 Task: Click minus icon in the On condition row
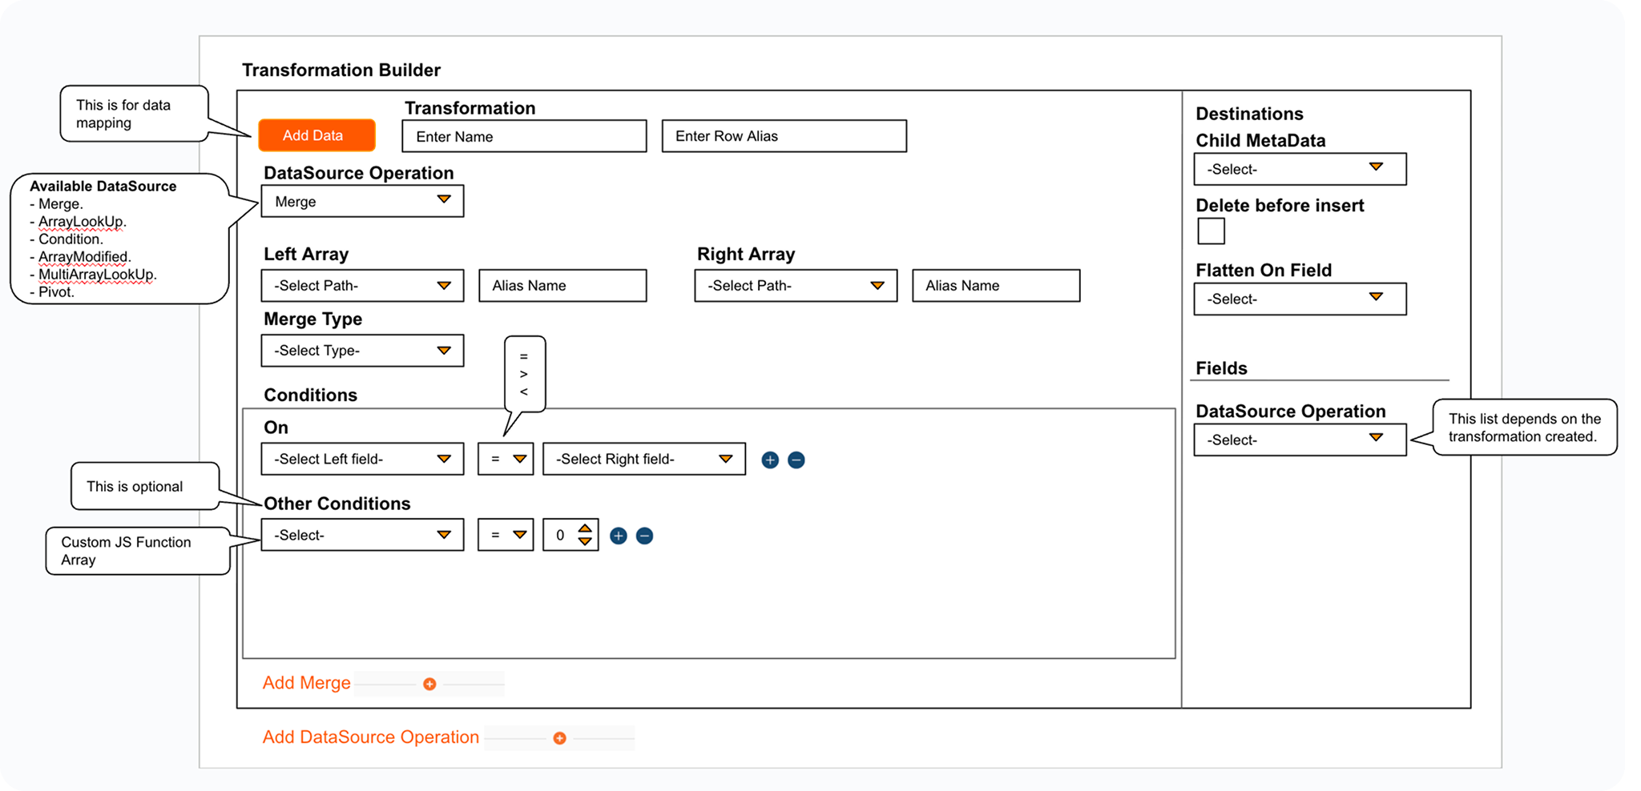(x=796, y=460)
